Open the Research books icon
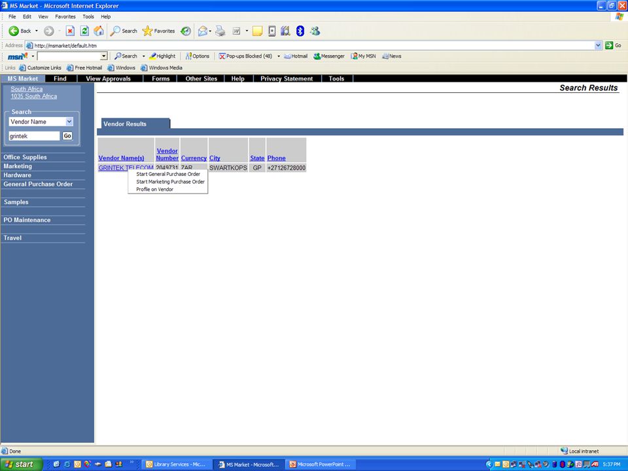Image resolution: width=628 pixels, height=471 pixels. (285, 31)
